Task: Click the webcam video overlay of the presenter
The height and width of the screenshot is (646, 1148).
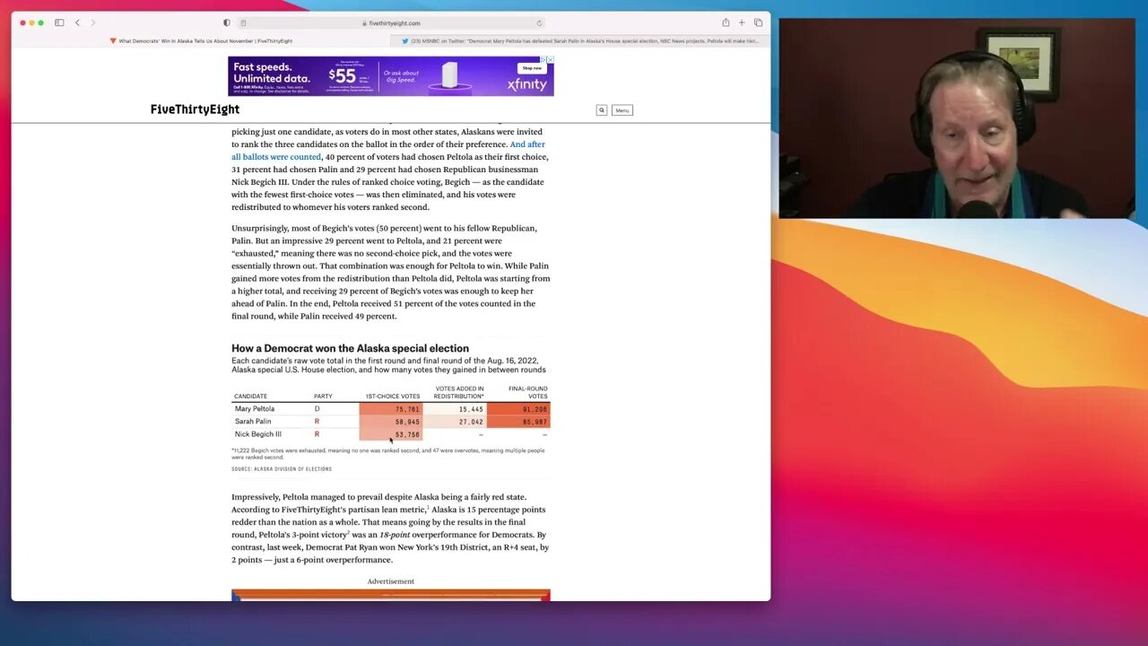Action: point(957,118)
